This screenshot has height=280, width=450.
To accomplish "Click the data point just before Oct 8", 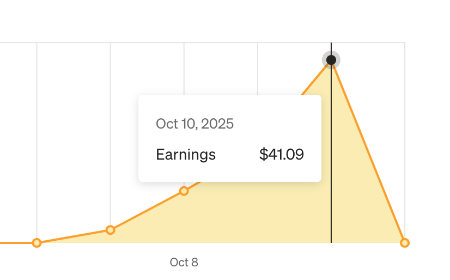I will 111,230.
